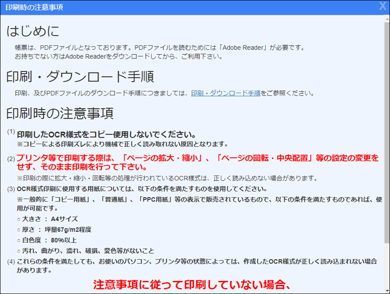Viewport: 390px width, 294px height.
Task: Click the note ※一般的に「コピー用紙」、「普通紙」
Action: (200, 204)
